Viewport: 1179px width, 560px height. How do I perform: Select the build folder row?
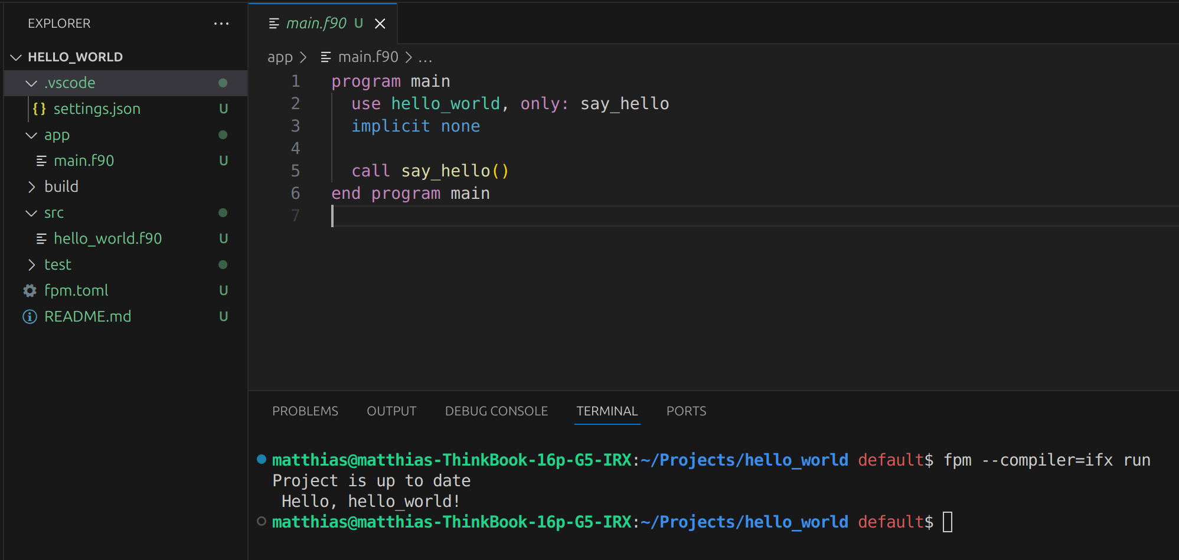coord(126,187)
